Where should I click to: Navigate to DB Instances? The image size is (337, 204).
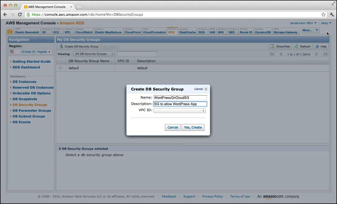pyautogui.click(x=24, y=82)
